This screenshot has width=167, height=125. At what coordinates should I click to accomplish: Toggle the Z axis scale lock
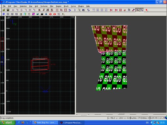(x=106, y=10)
